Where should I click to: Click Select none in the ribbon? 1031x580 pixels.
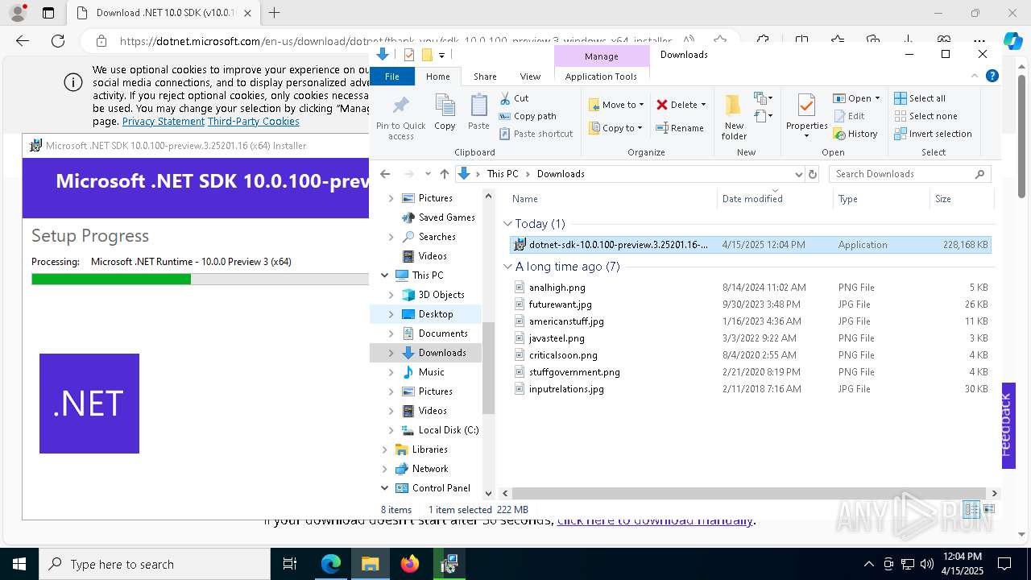point(925,116)
